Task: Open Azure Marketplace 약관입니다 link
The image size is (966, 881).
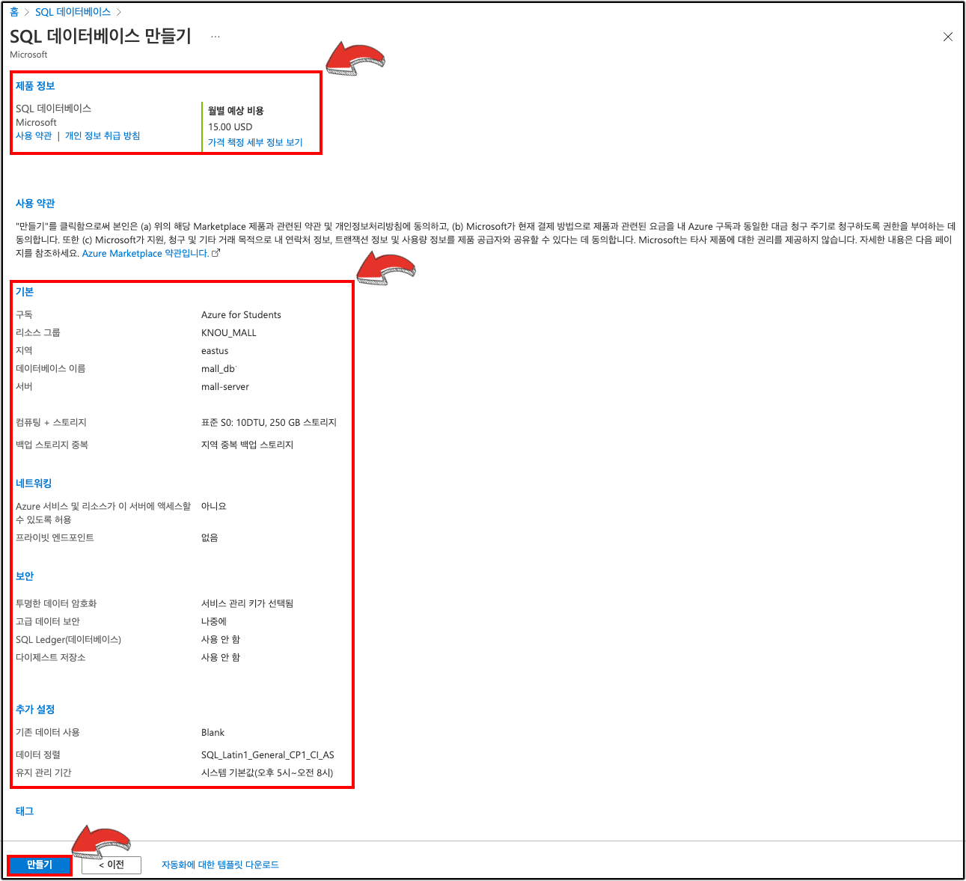Action: click(x=145, y=254)
